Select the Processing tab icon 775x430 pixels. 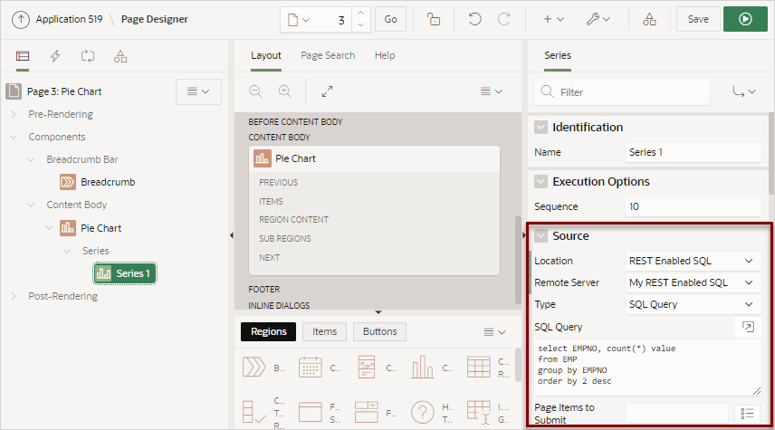[x=88, y=56]
